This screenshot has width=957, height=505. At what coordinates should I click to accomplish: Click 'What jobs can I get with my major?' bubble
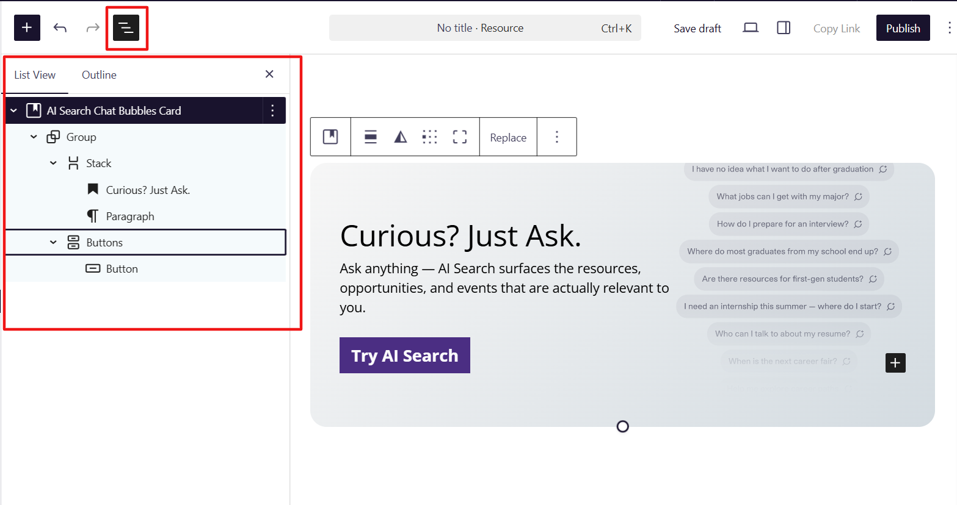[x=789, y=196]
